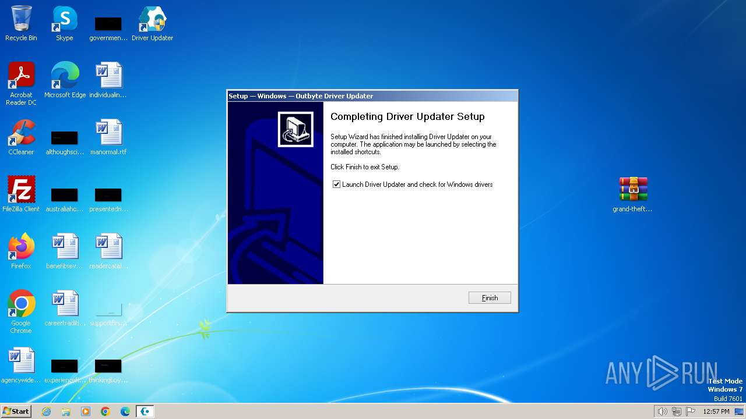
Task: Click the Show desktop button
Action: pyautogui.click(x=740, y=411)
